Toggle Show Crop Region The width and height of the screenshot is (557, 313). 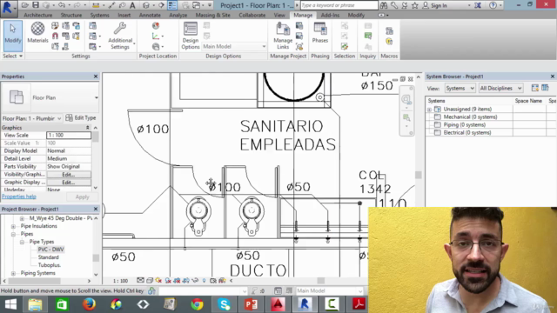[x=185, y=280]
